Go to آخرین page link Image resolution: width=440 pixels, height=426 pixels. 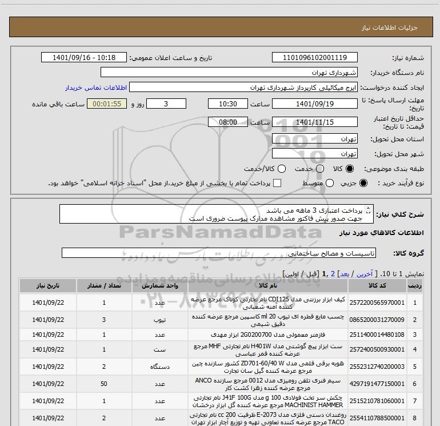(x=364, y=274)
